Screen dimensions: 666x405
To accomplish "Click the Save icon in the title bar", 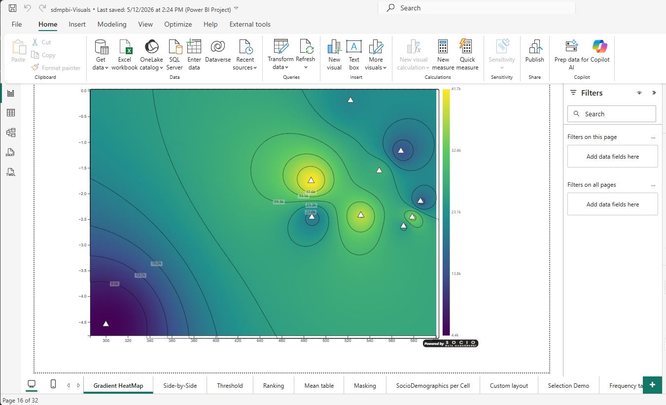I will [13, 8].
